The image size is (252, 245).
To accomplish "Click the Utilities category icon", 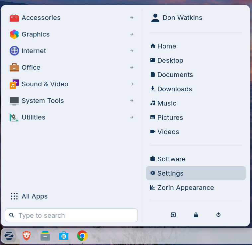I will [x=14, y=118].
